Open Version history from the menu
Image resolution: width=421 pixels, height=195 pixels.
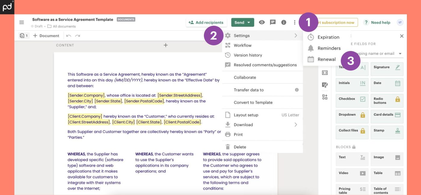[247, 55]
